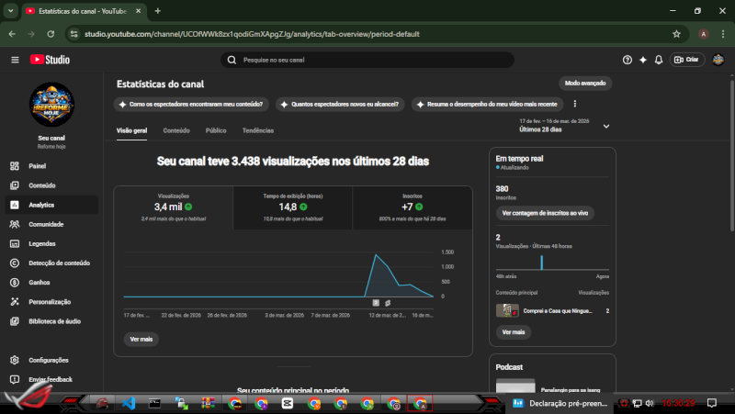Screen dimensions: 735x414
Task: Open the three-dot menu beside suggestion chips
Action: [575, 104]
